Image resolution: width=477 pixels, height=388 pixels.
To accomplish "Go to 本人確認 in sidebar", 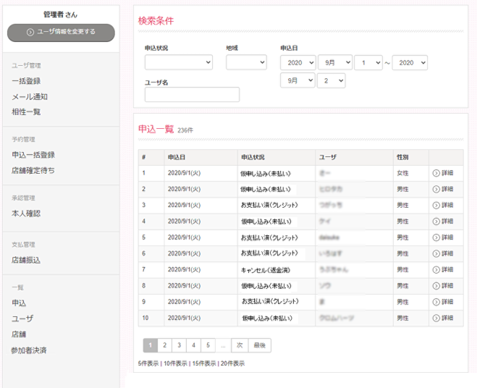I will pos(26,214).
